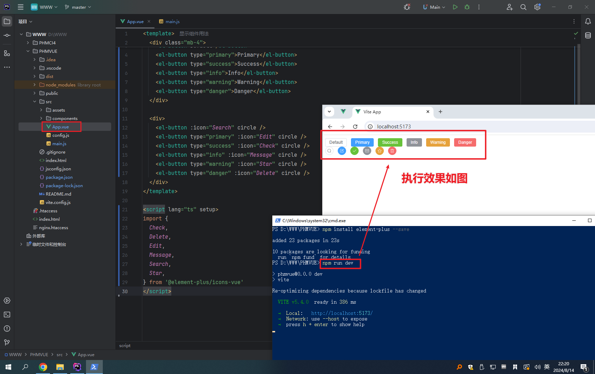Open Chrome from the taskbar
Image resolution: width=595 pixels, height=374 pixels.
tap(43, 367)
